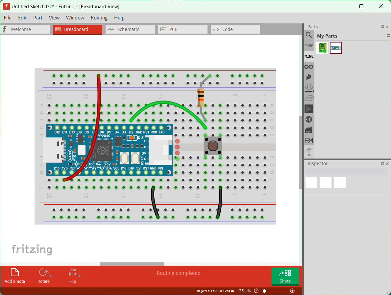Image resolution: width=391 pixels, height=295 pixels.
Task: Open the Seeed parts bin
Action: [309, 87]
